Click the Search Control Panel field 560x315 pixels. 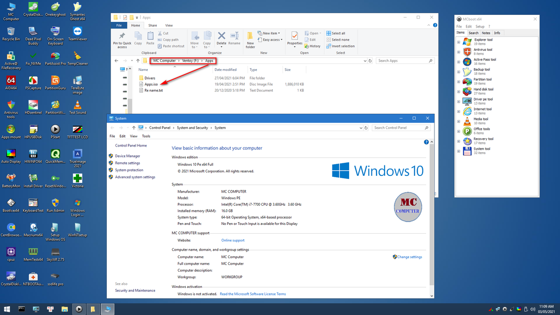401,128
